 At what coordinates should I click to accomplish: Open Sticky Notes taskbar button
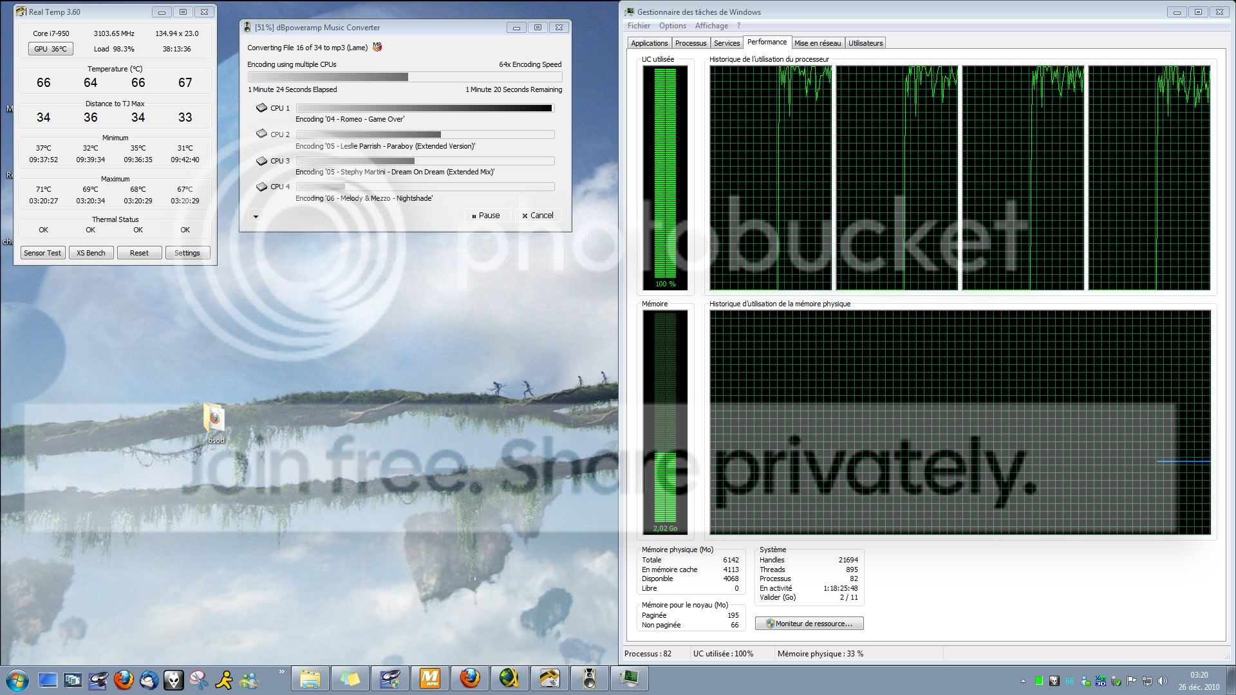(350, 679)
